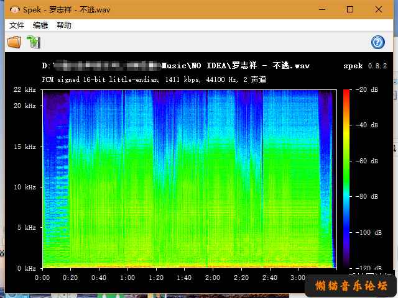Click the 5 kHz axis label
Screen dimensions: 398x298
[x=27, y=227]
